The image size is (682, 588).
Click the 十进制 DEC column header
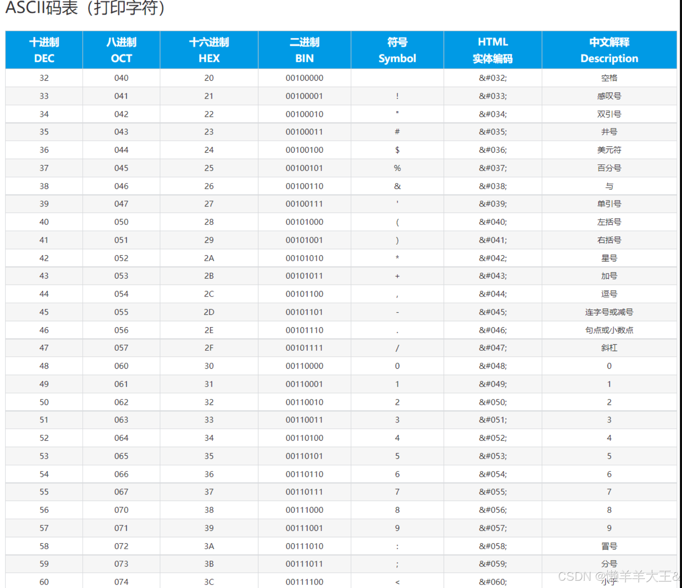tap(44, 50)
